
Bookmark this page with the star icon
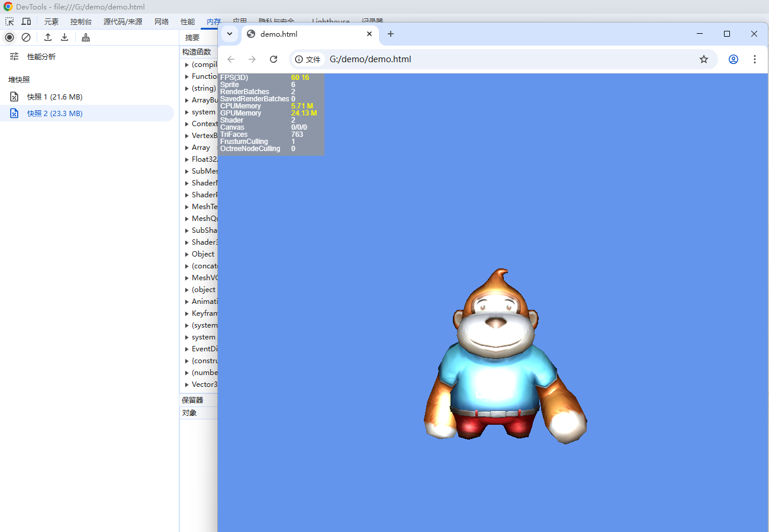(x=704, y=59)
